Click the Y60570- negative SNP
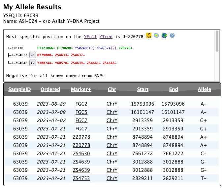Screen dimensions: 223x190 [x=62, y=63]
